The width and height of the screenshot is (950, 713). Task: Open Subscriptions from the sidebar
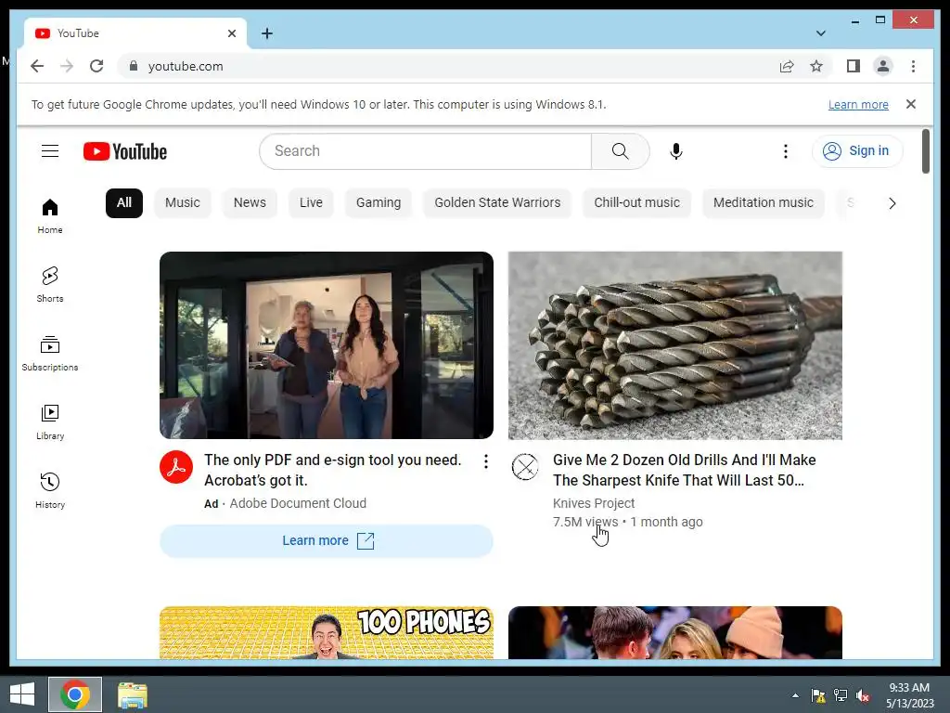click(50, 353)
